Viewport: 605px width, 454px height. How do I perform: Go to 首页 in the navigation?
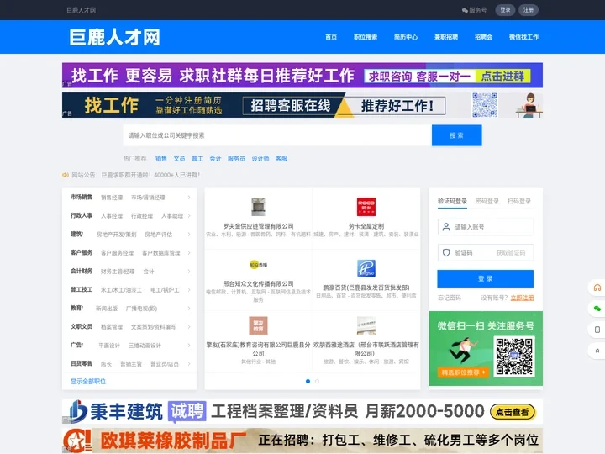tap(331, 37)
